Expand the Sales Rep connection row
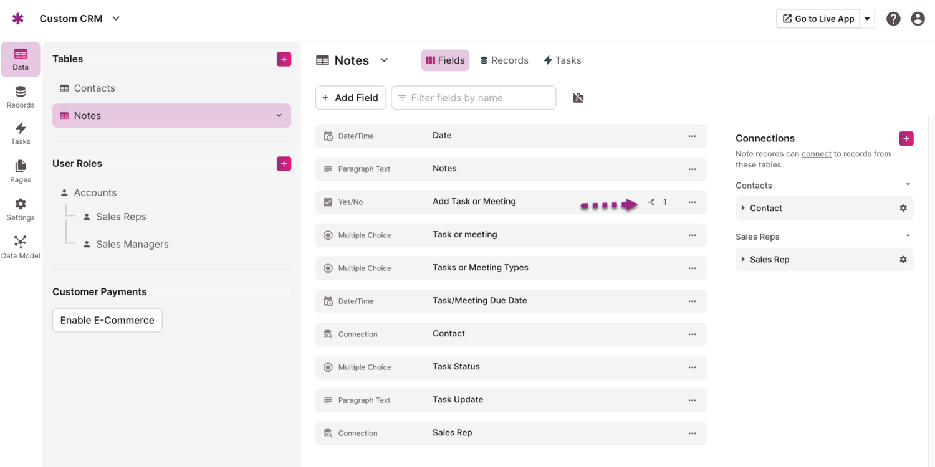The image size is (935, 467). pyautogui.click(x=743, y=260)
